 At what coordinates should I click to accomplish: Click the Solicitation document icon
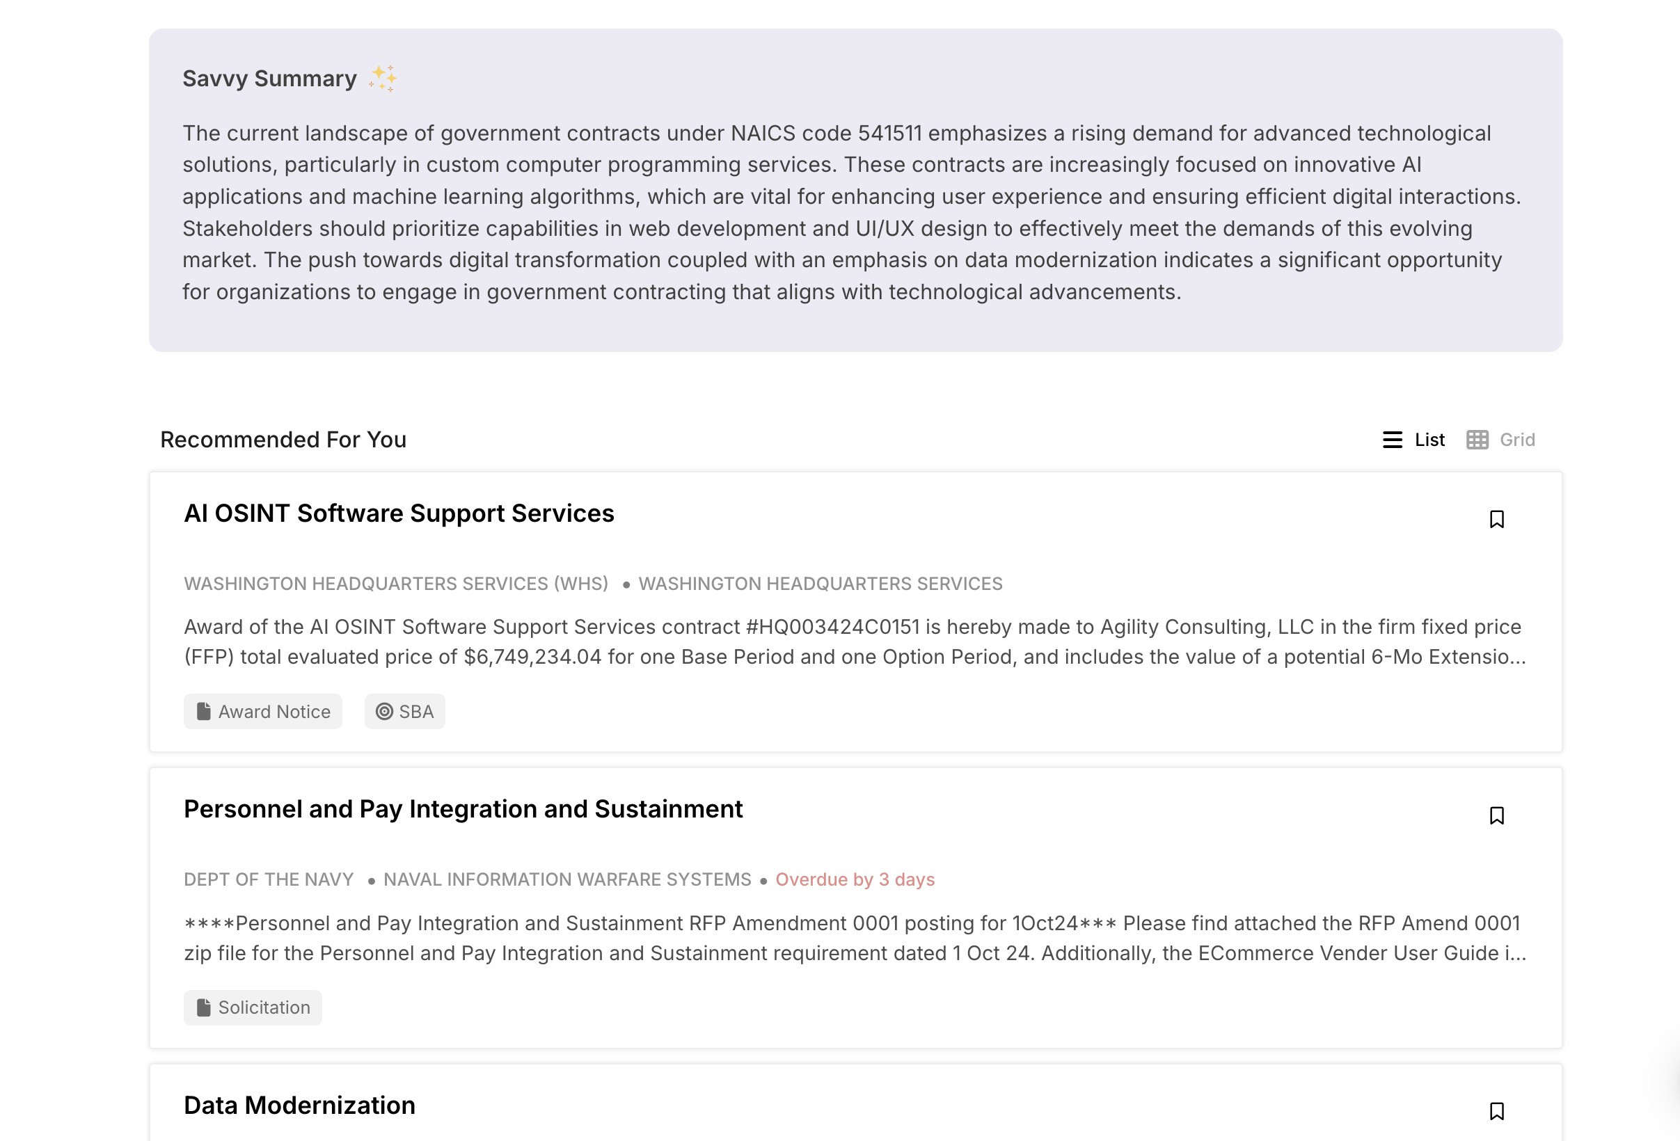(204, 1007)
